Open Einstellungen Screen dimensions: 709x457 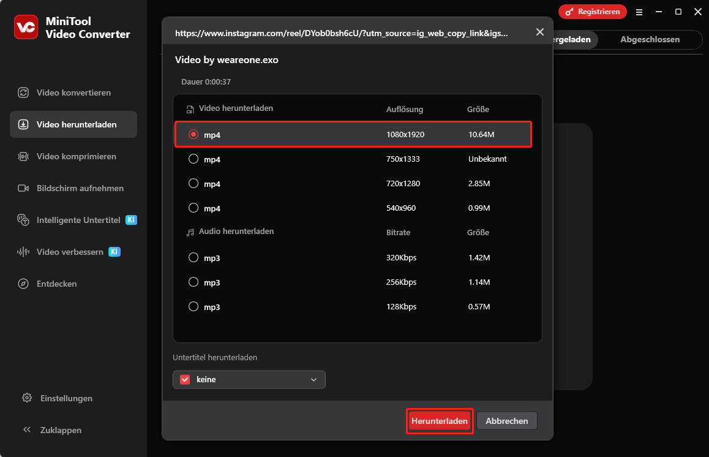(x=58, y=398)
